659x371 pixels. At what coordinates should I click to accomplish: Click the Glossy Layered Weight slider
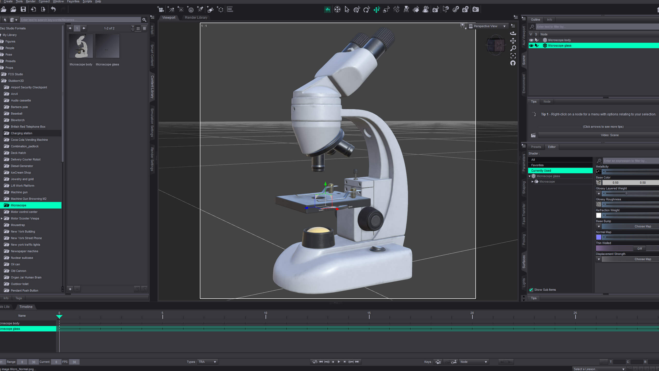coord(631,193)
